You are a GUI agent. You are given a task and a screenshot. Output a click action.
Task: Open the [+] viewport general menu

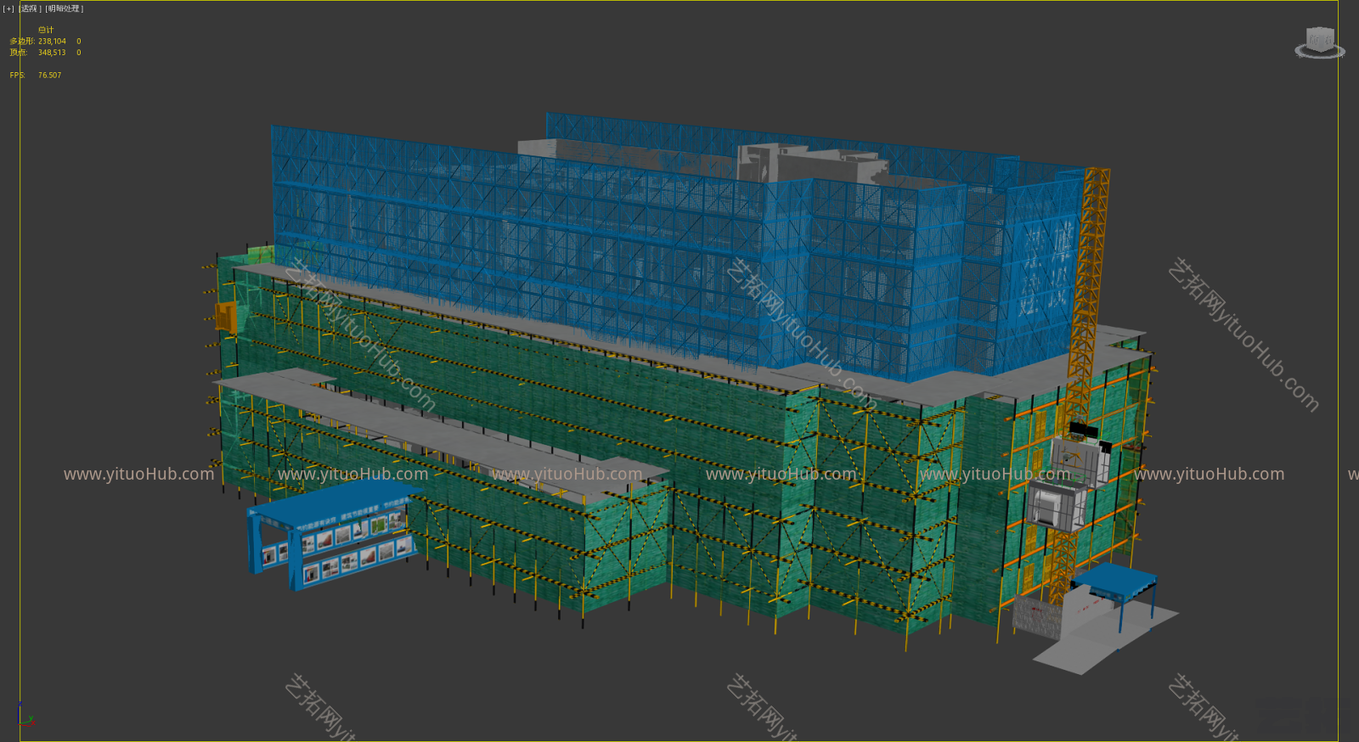[8, 8]
